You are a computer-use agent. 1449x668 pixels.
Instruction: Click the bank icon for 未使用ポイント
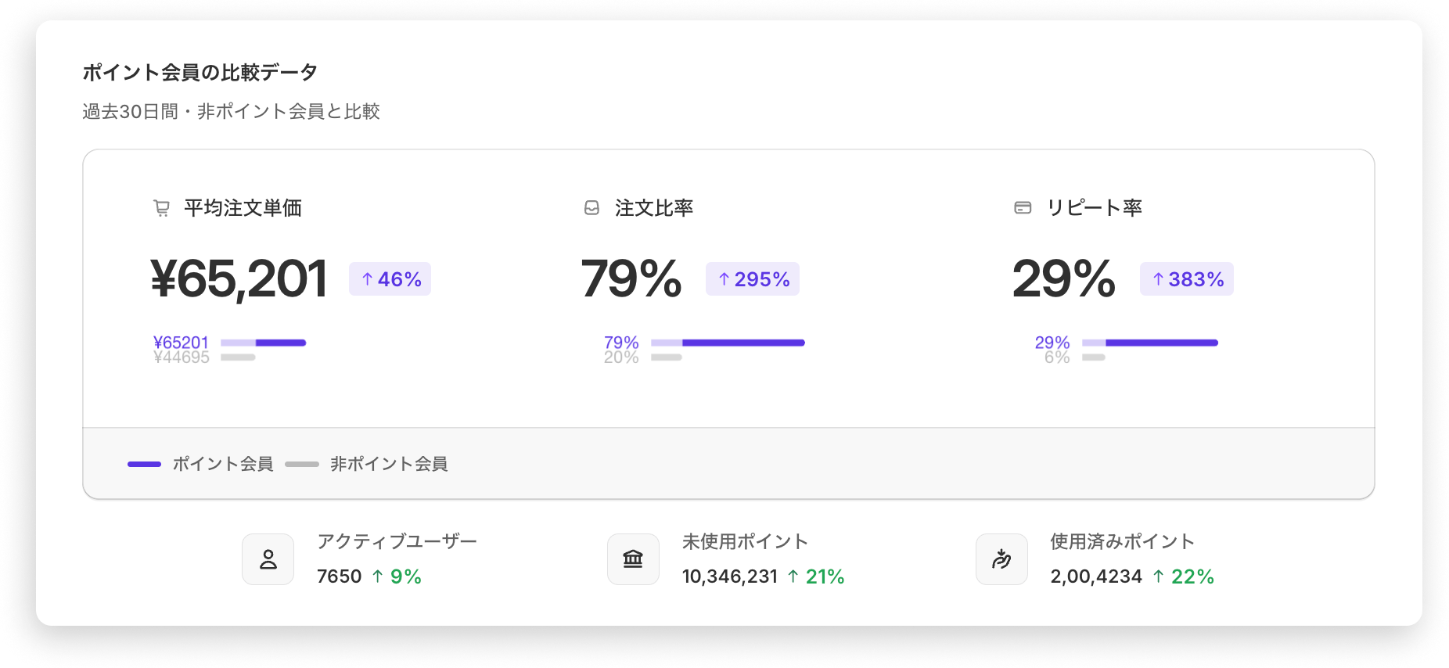tap(633, 559)
